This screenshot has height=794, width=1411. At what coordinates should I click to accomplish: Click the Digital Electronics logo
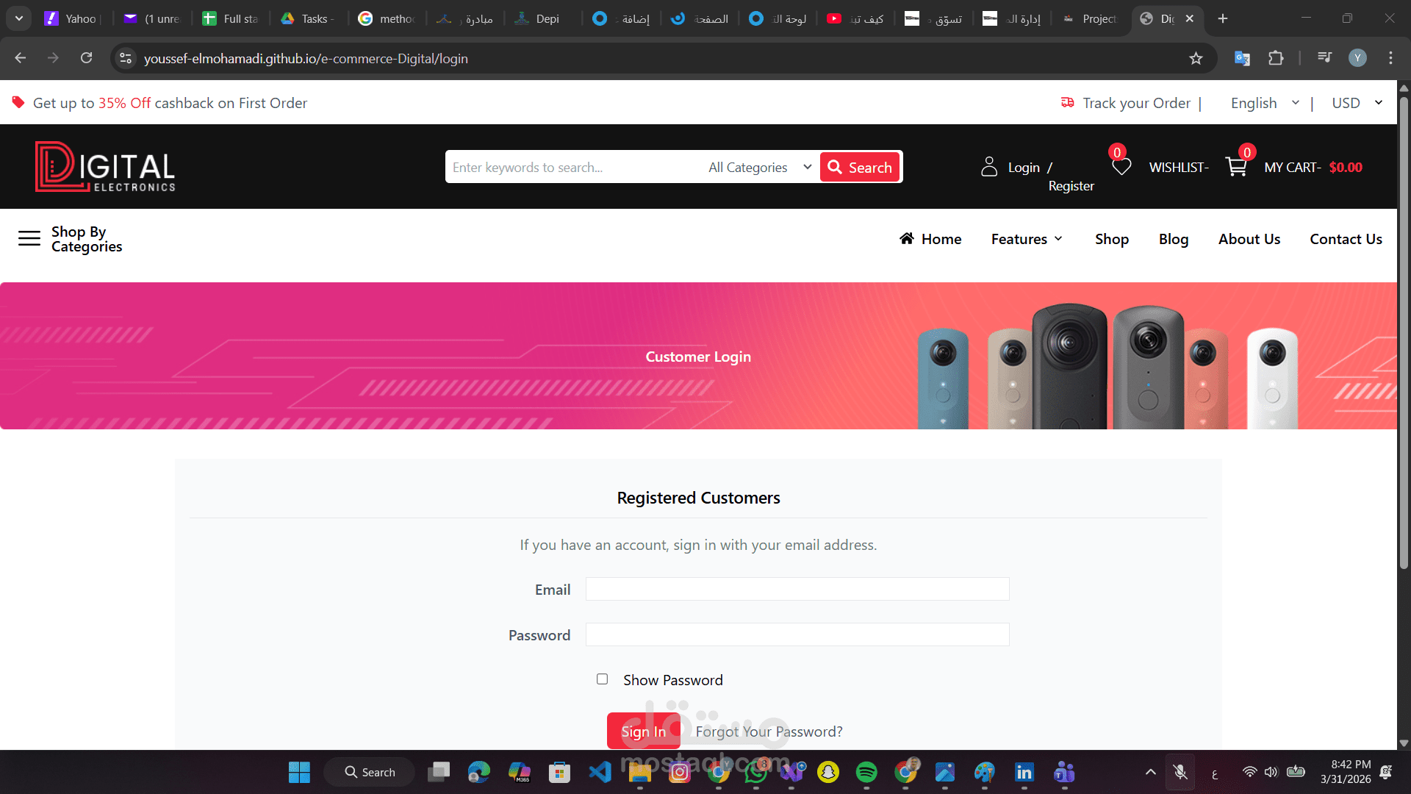[105, 167]
